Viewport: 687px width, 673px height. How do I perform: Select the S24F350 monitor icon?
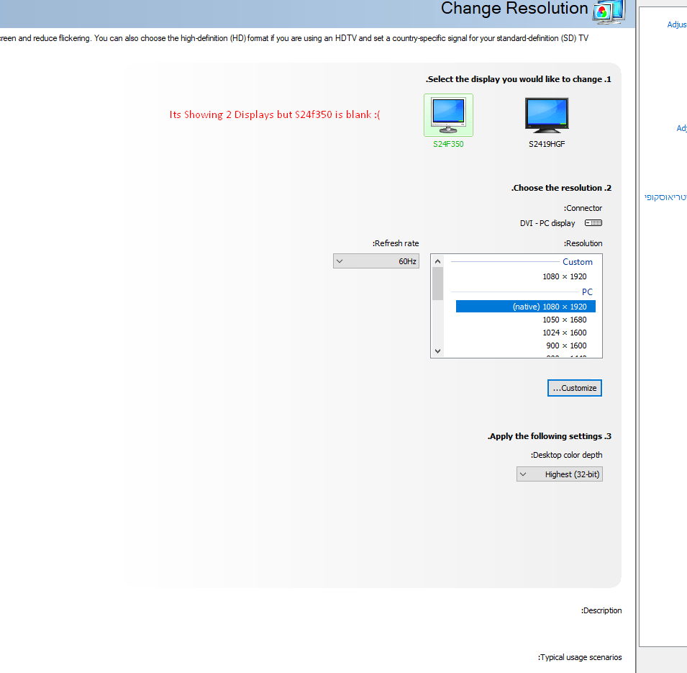coord(448,114)
